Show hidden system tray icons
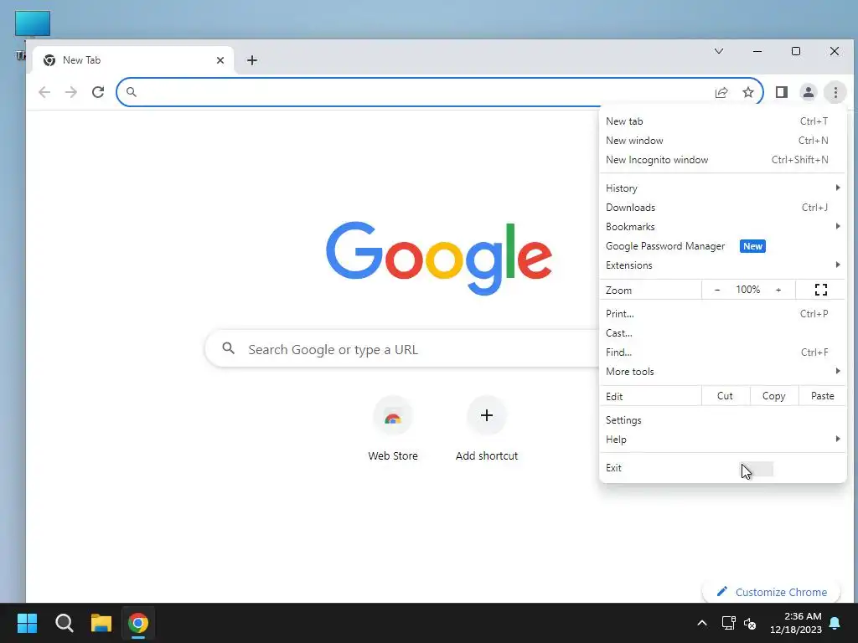This screenshot has height=643, width=858. (702, 623)
